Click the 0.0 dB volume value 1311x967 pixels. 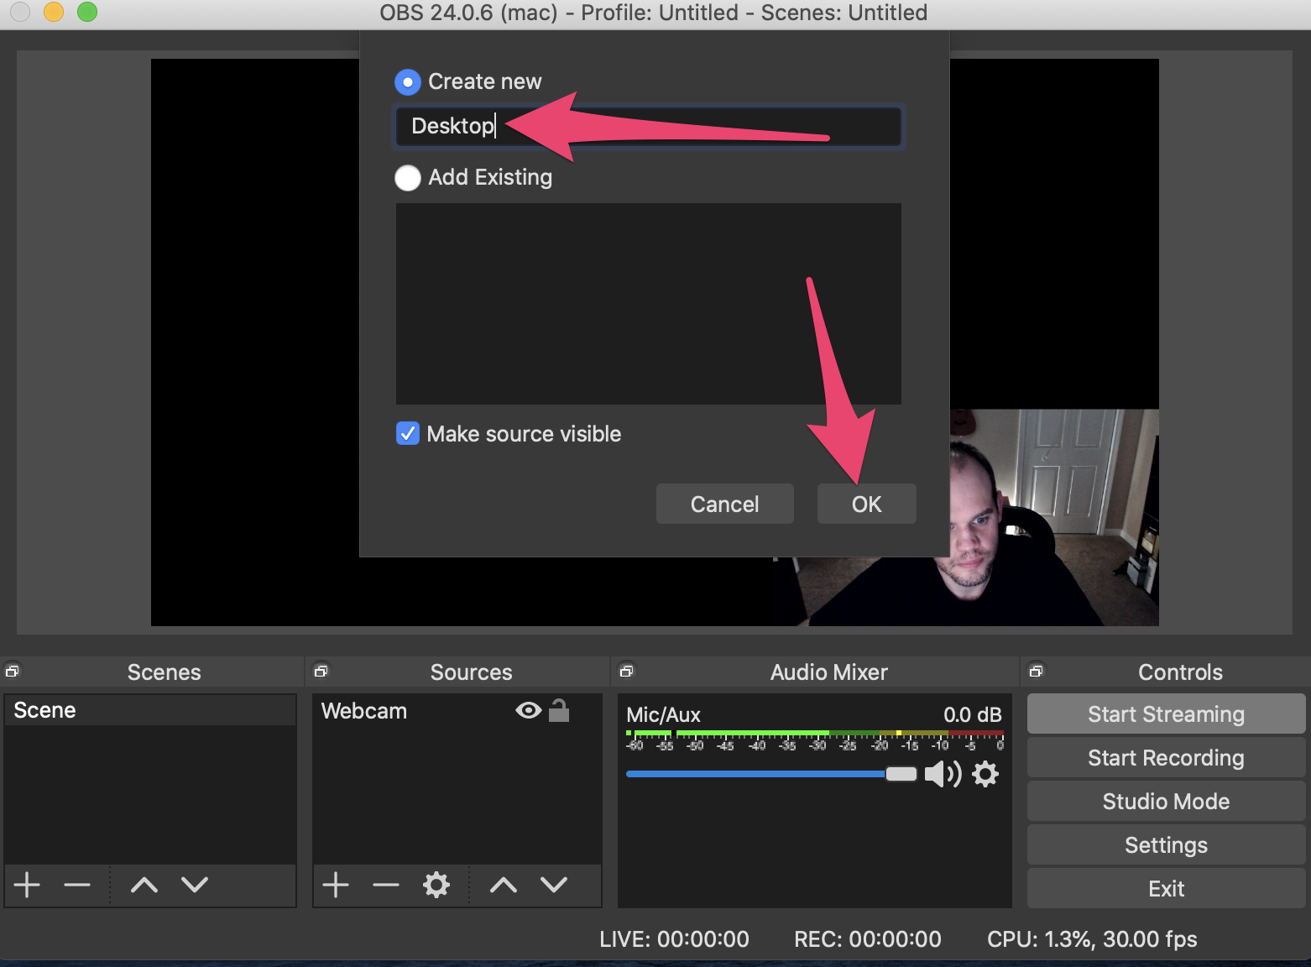(973, 715)
